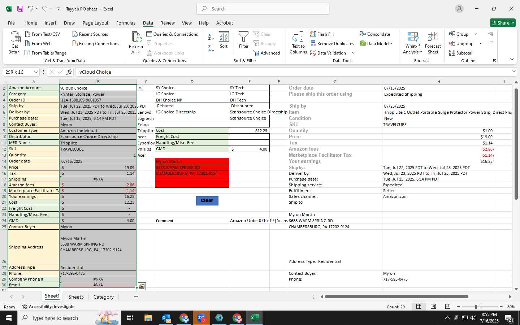Switch to Normal view in status bar
Image resolution: width=520 pixels, height=325 pixels.
point(419,307)
